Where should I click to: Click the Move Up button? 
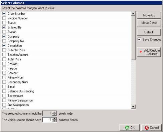coord(149,15)
